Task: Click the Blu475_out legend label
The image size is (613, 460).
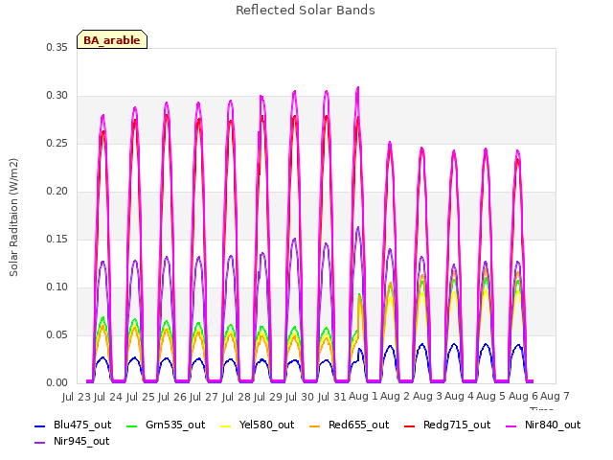Action: (82, 425)
